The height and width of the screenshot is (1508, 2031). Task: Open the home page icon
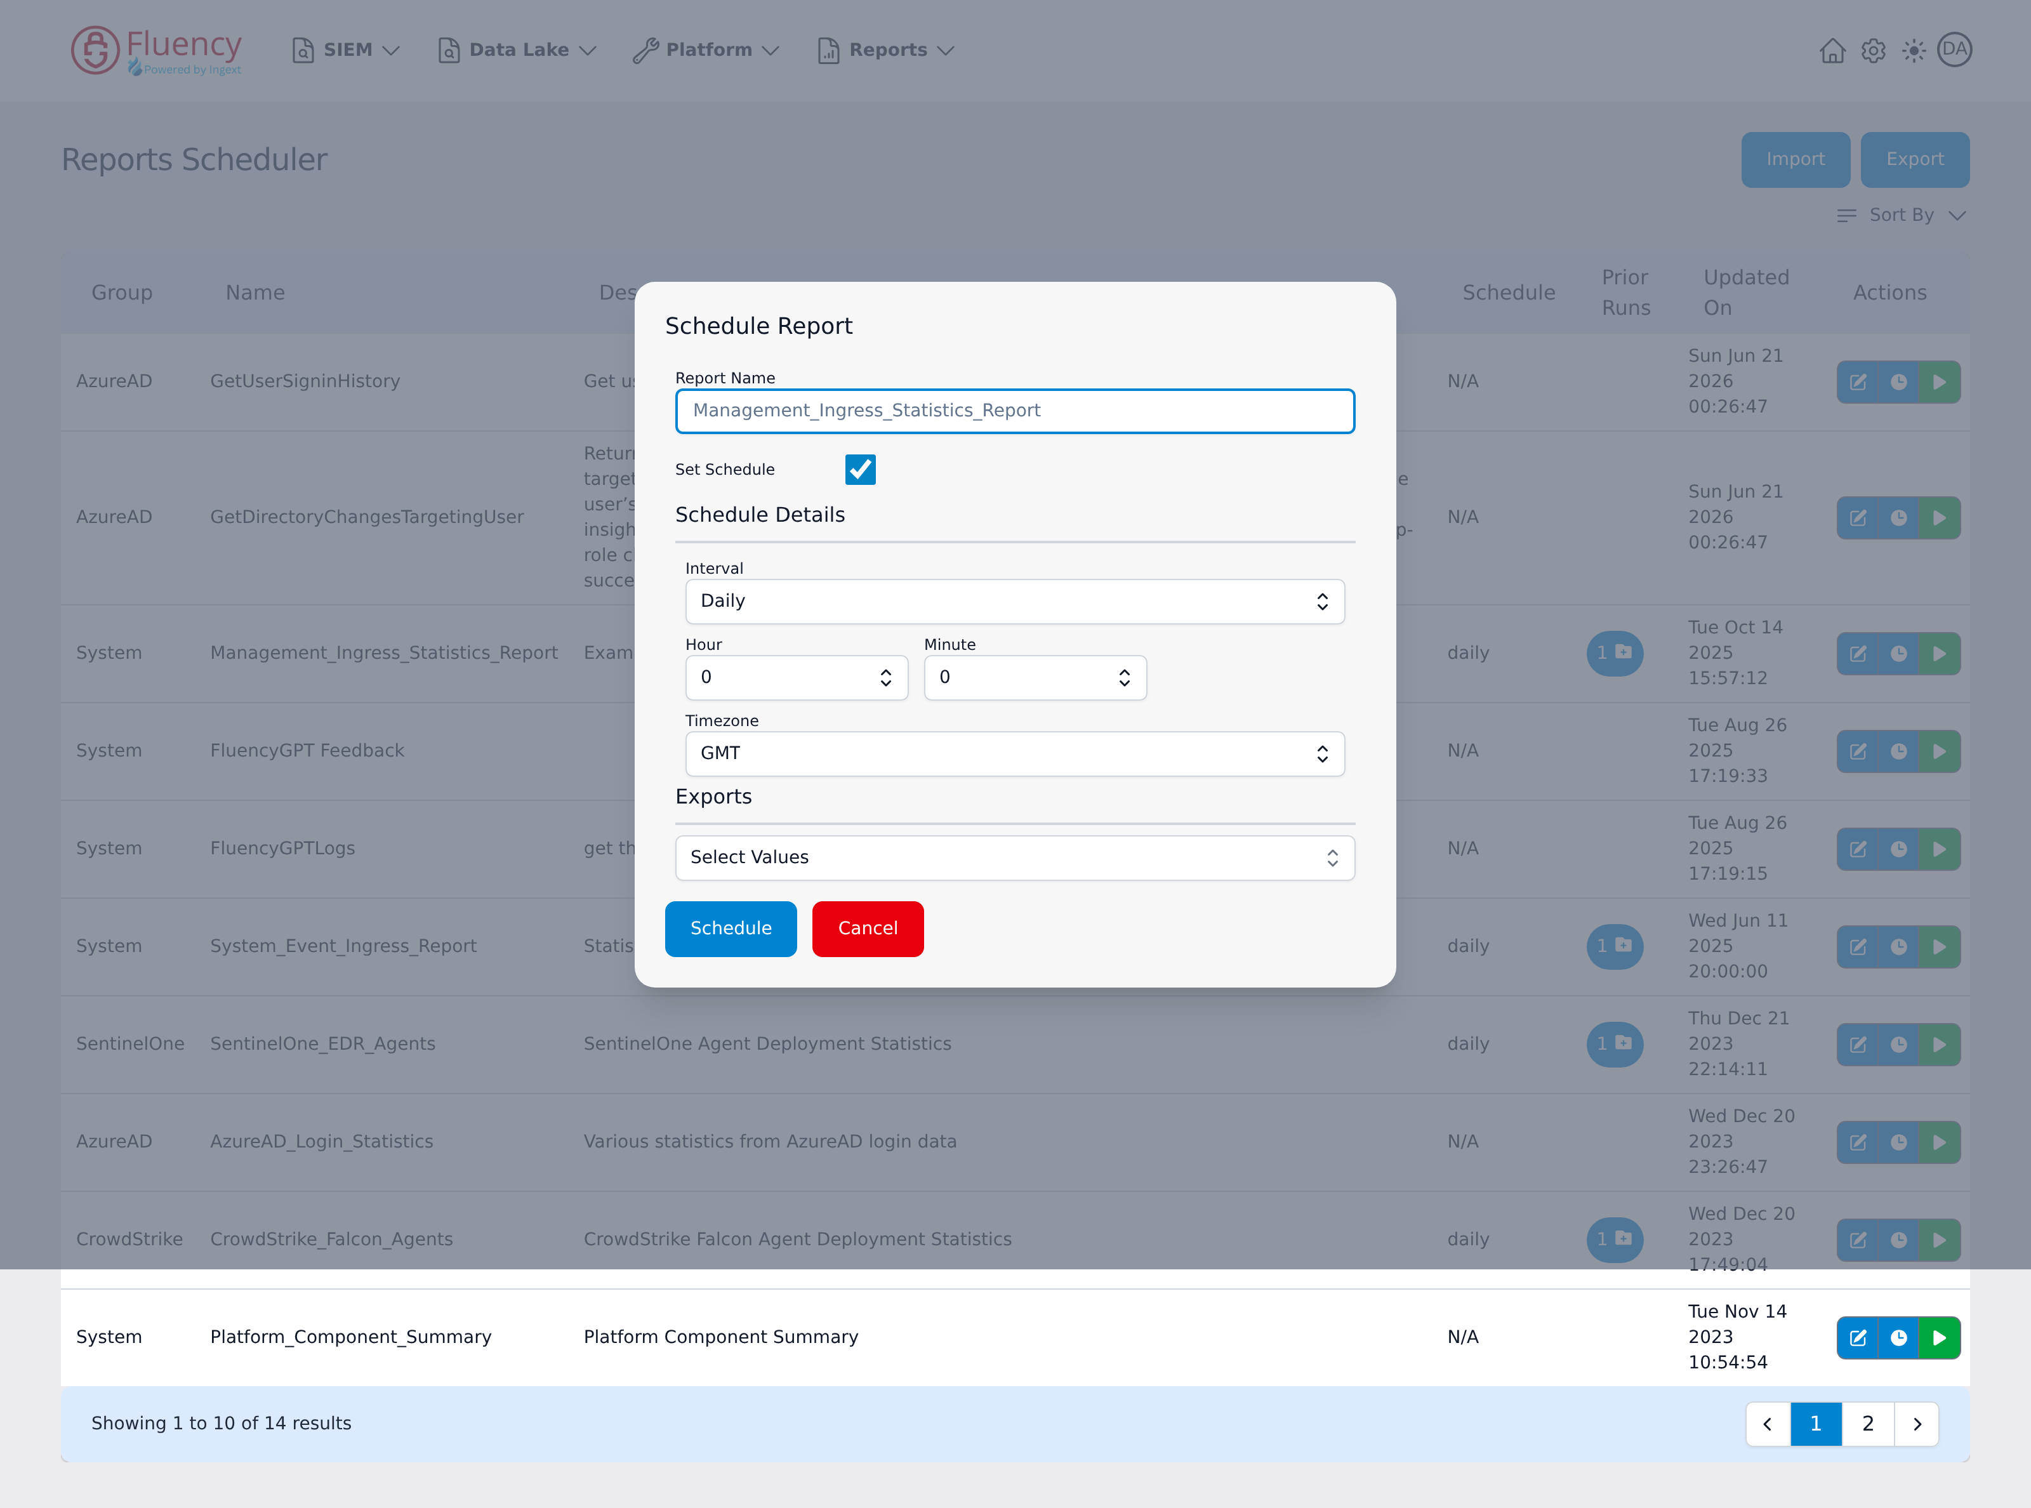[1832, 50]
